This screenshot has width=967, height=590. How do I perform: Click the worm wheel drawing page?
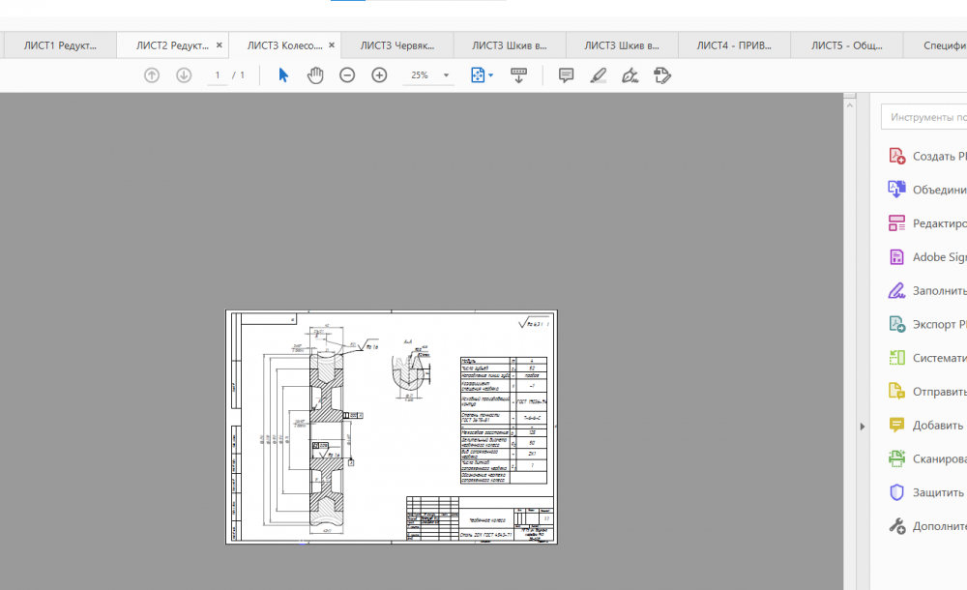391,427
